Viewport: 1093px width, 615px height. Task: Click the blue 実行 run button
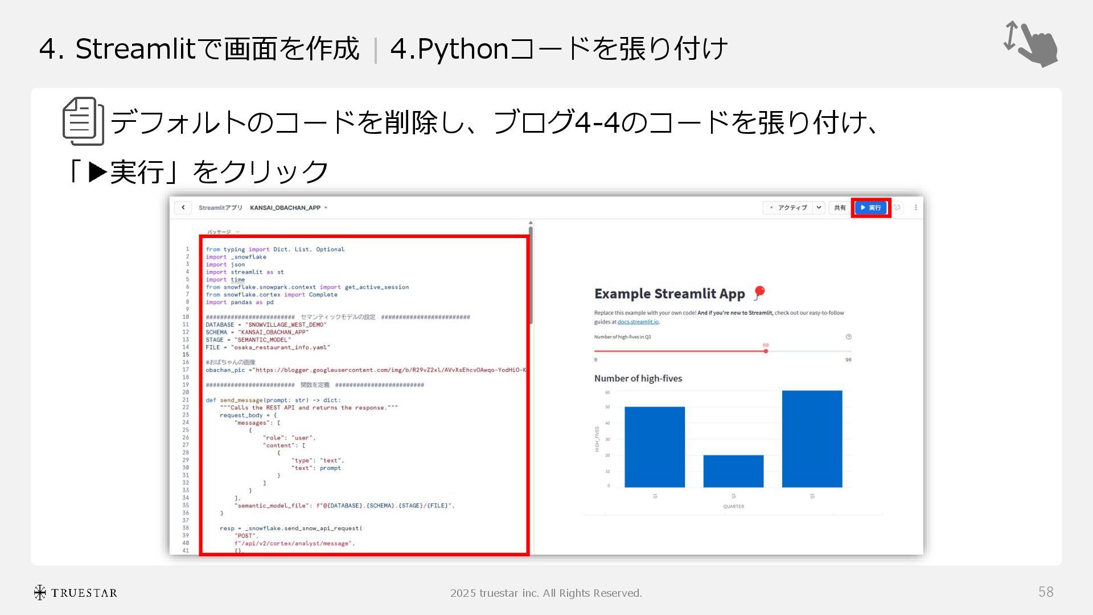point(871,208)
